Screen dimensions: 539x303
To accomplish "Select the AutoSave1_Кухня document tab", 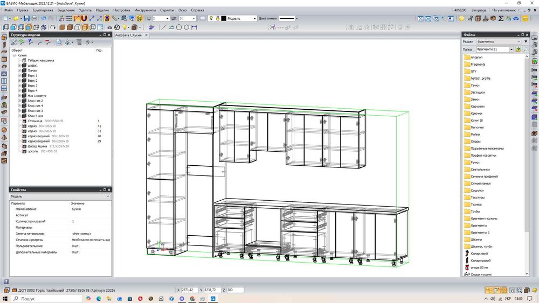I will tap(129, 35).
